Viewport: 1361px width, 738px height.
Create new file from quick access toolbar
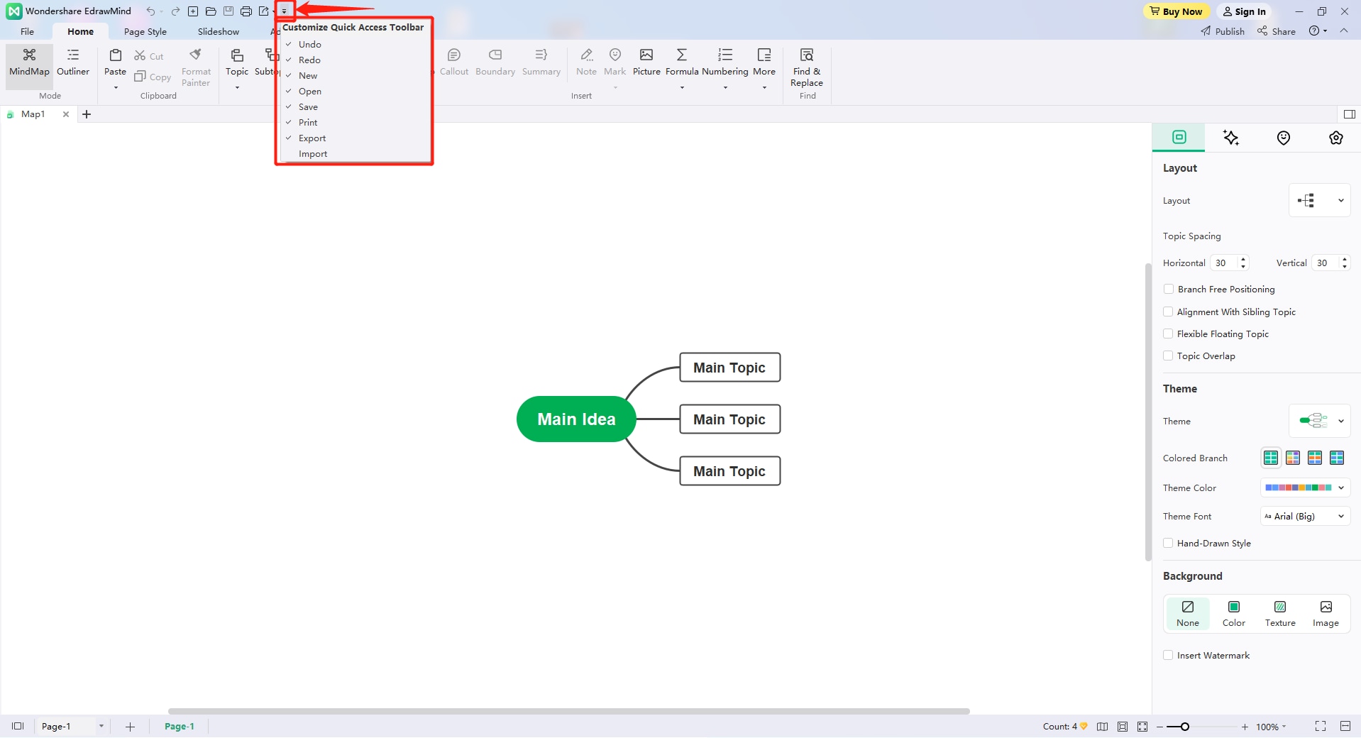[x=193, y=11]
